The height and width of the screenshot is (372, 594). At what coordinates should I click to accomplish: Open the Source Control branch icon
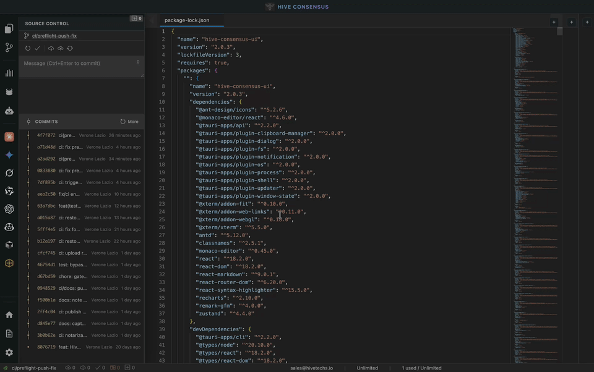click(x=9, y=48)
